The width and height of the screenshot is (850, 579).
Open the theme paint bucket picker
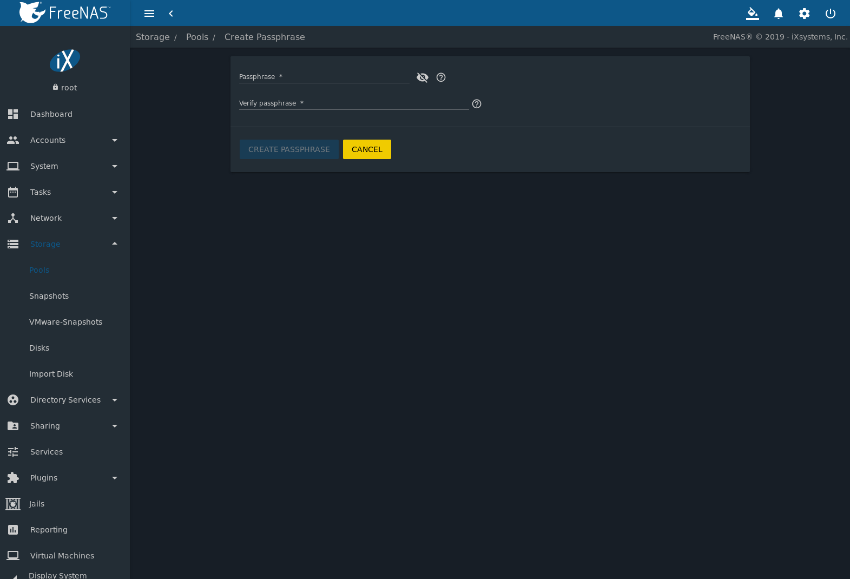(753, 14)
